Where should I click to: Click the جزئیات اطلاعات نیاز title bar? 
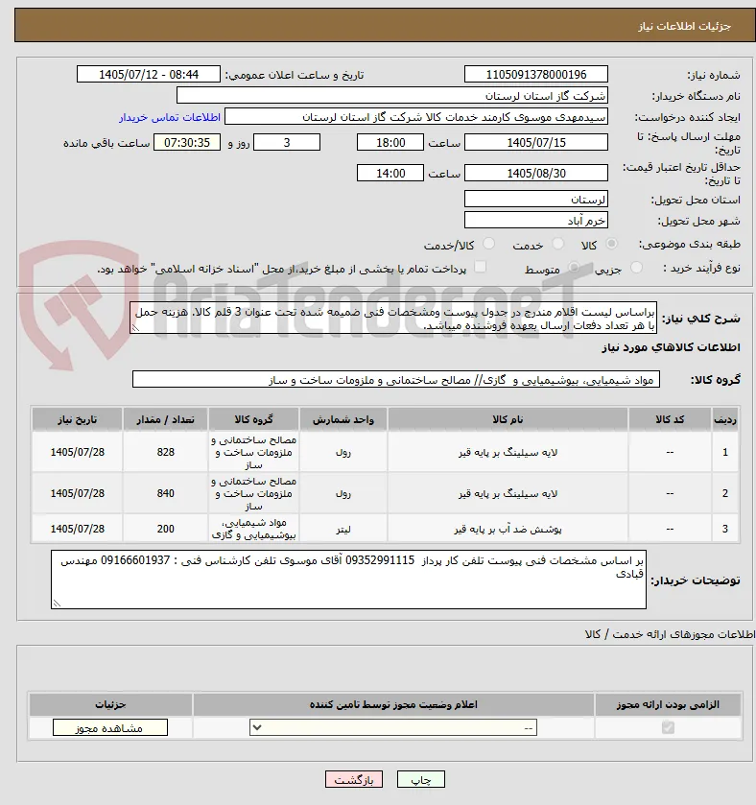(x=385, y=26)
